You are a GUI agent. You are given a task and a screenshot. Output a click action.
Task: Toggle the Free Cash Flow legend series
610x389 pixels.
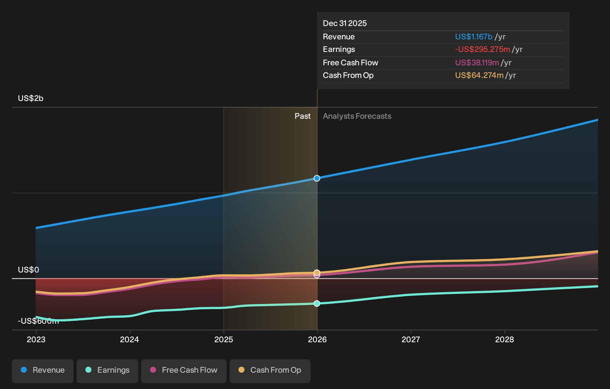184,371
